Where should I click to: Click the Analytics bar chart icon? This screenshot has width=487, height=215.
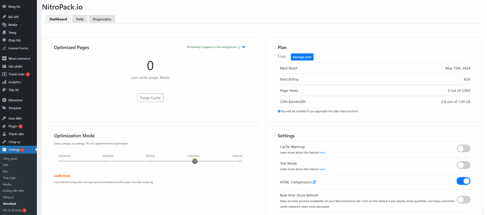pos(4,82)
